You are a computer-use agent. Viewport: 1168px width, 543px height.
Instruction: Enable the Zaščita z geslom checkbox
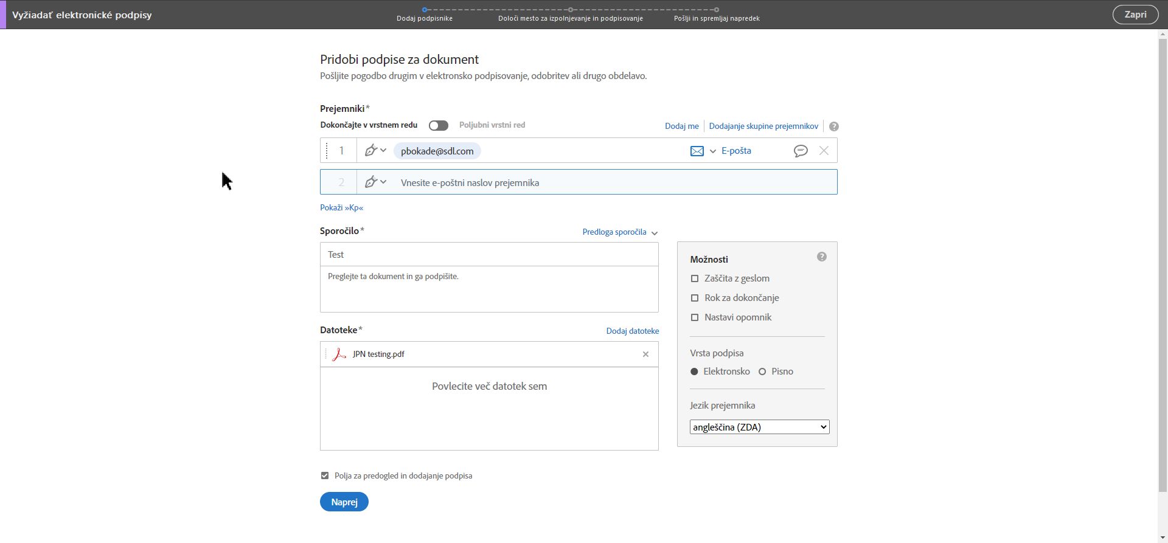pyautogui.click(x=695, y=278)
